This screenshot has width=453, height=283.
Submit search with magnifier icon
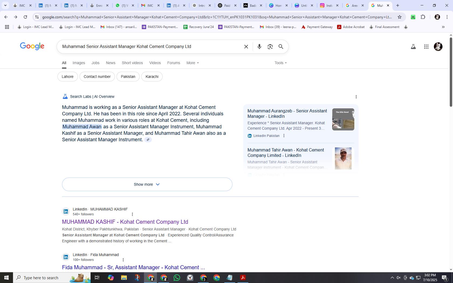(281, 47)
